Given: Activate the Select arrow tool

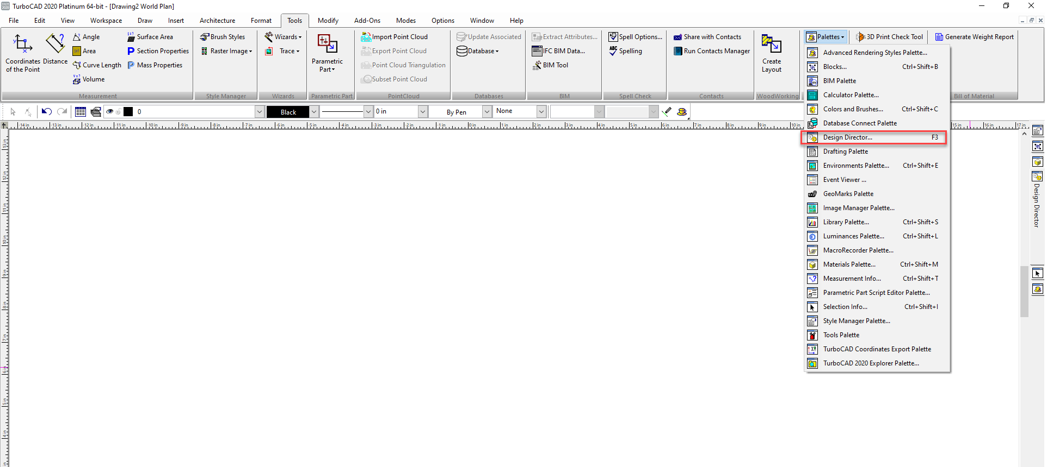Looking at the screenshot, I should pyautogui.click(x=13, y=112).
